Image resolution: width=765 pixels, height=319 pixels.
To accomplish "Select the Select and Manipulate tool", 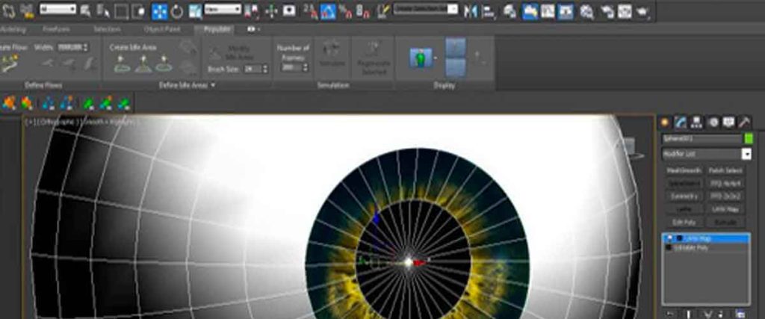I will coord(270,10).
